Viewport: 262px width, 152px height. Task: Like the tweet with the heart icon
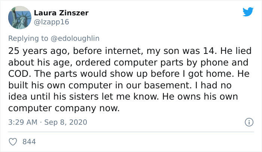tap(13, 142)
